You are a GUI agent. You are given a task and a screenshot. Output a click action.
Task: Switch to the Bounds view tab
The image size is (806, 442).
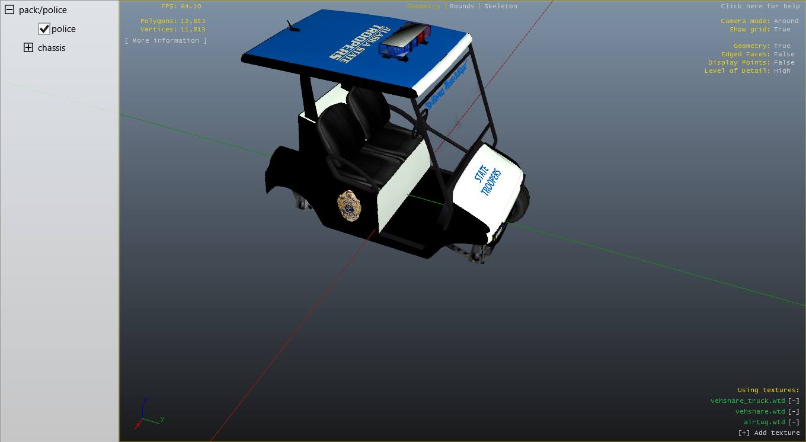[x=462, y=6]
